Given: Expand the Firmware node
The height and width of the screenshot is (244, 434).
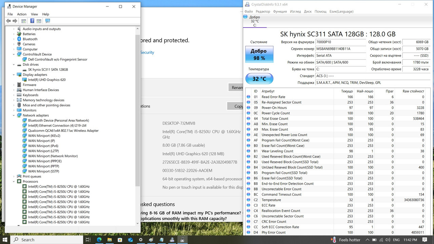Looking at the screenshot, I should (x=14, y=85).
